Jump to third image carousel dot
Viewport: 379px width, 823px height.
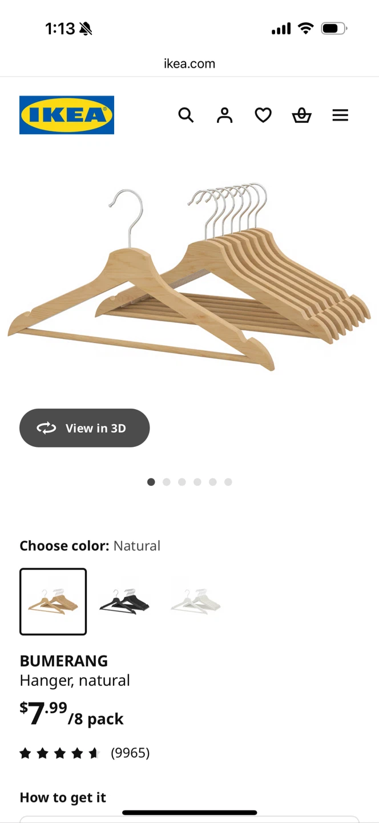182,482
